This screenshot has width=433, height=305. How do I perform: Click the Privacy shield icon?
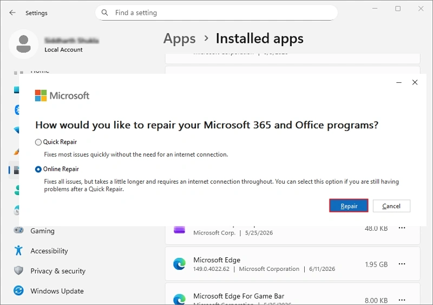(18, 271)
